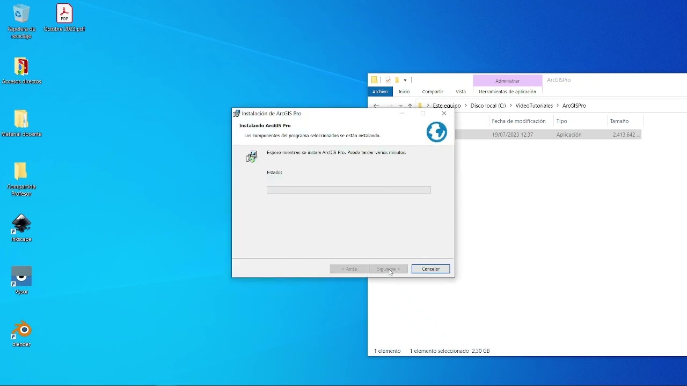Expand the chevron after Disco local (C:)
The image size is (687, 386).
511,106
